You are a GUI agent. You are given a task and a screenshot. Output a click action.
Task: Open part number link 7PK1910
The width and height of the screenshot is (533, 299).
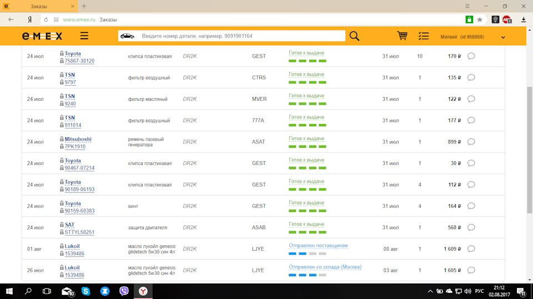(x=75, y=147)
